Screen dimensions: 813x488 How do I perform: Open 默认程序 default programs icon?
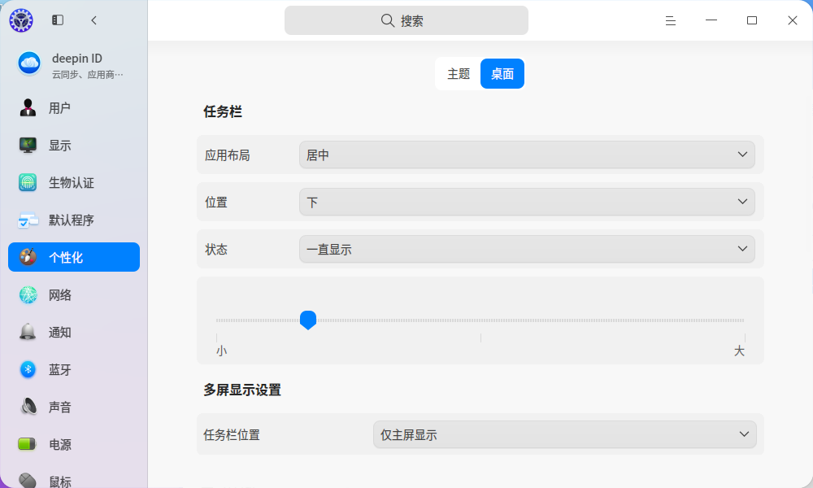(x=28, y=220)
